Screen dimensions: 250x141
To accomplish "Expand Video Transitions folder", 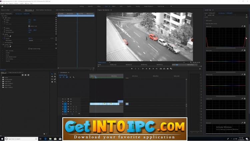I will pyautogui.click(x=1, y=87).
